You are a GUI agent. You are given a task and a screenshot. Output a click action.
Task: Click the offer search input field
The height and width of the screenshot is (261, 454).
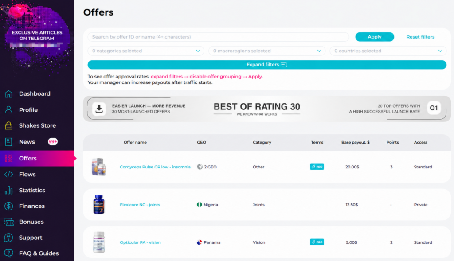218,37
